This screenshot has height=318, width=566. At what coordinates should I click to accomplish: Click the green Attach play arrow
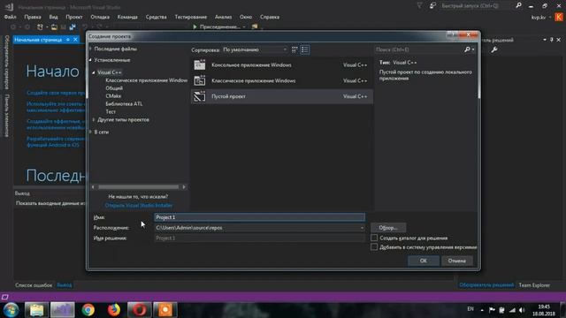click(x=195, y=26)
